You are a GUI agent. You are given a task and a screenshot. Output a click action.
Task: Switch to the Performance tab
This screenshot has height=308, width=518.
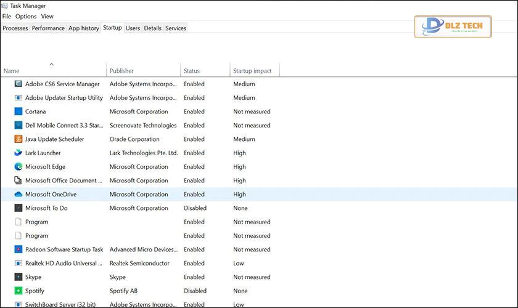[48, 28]
